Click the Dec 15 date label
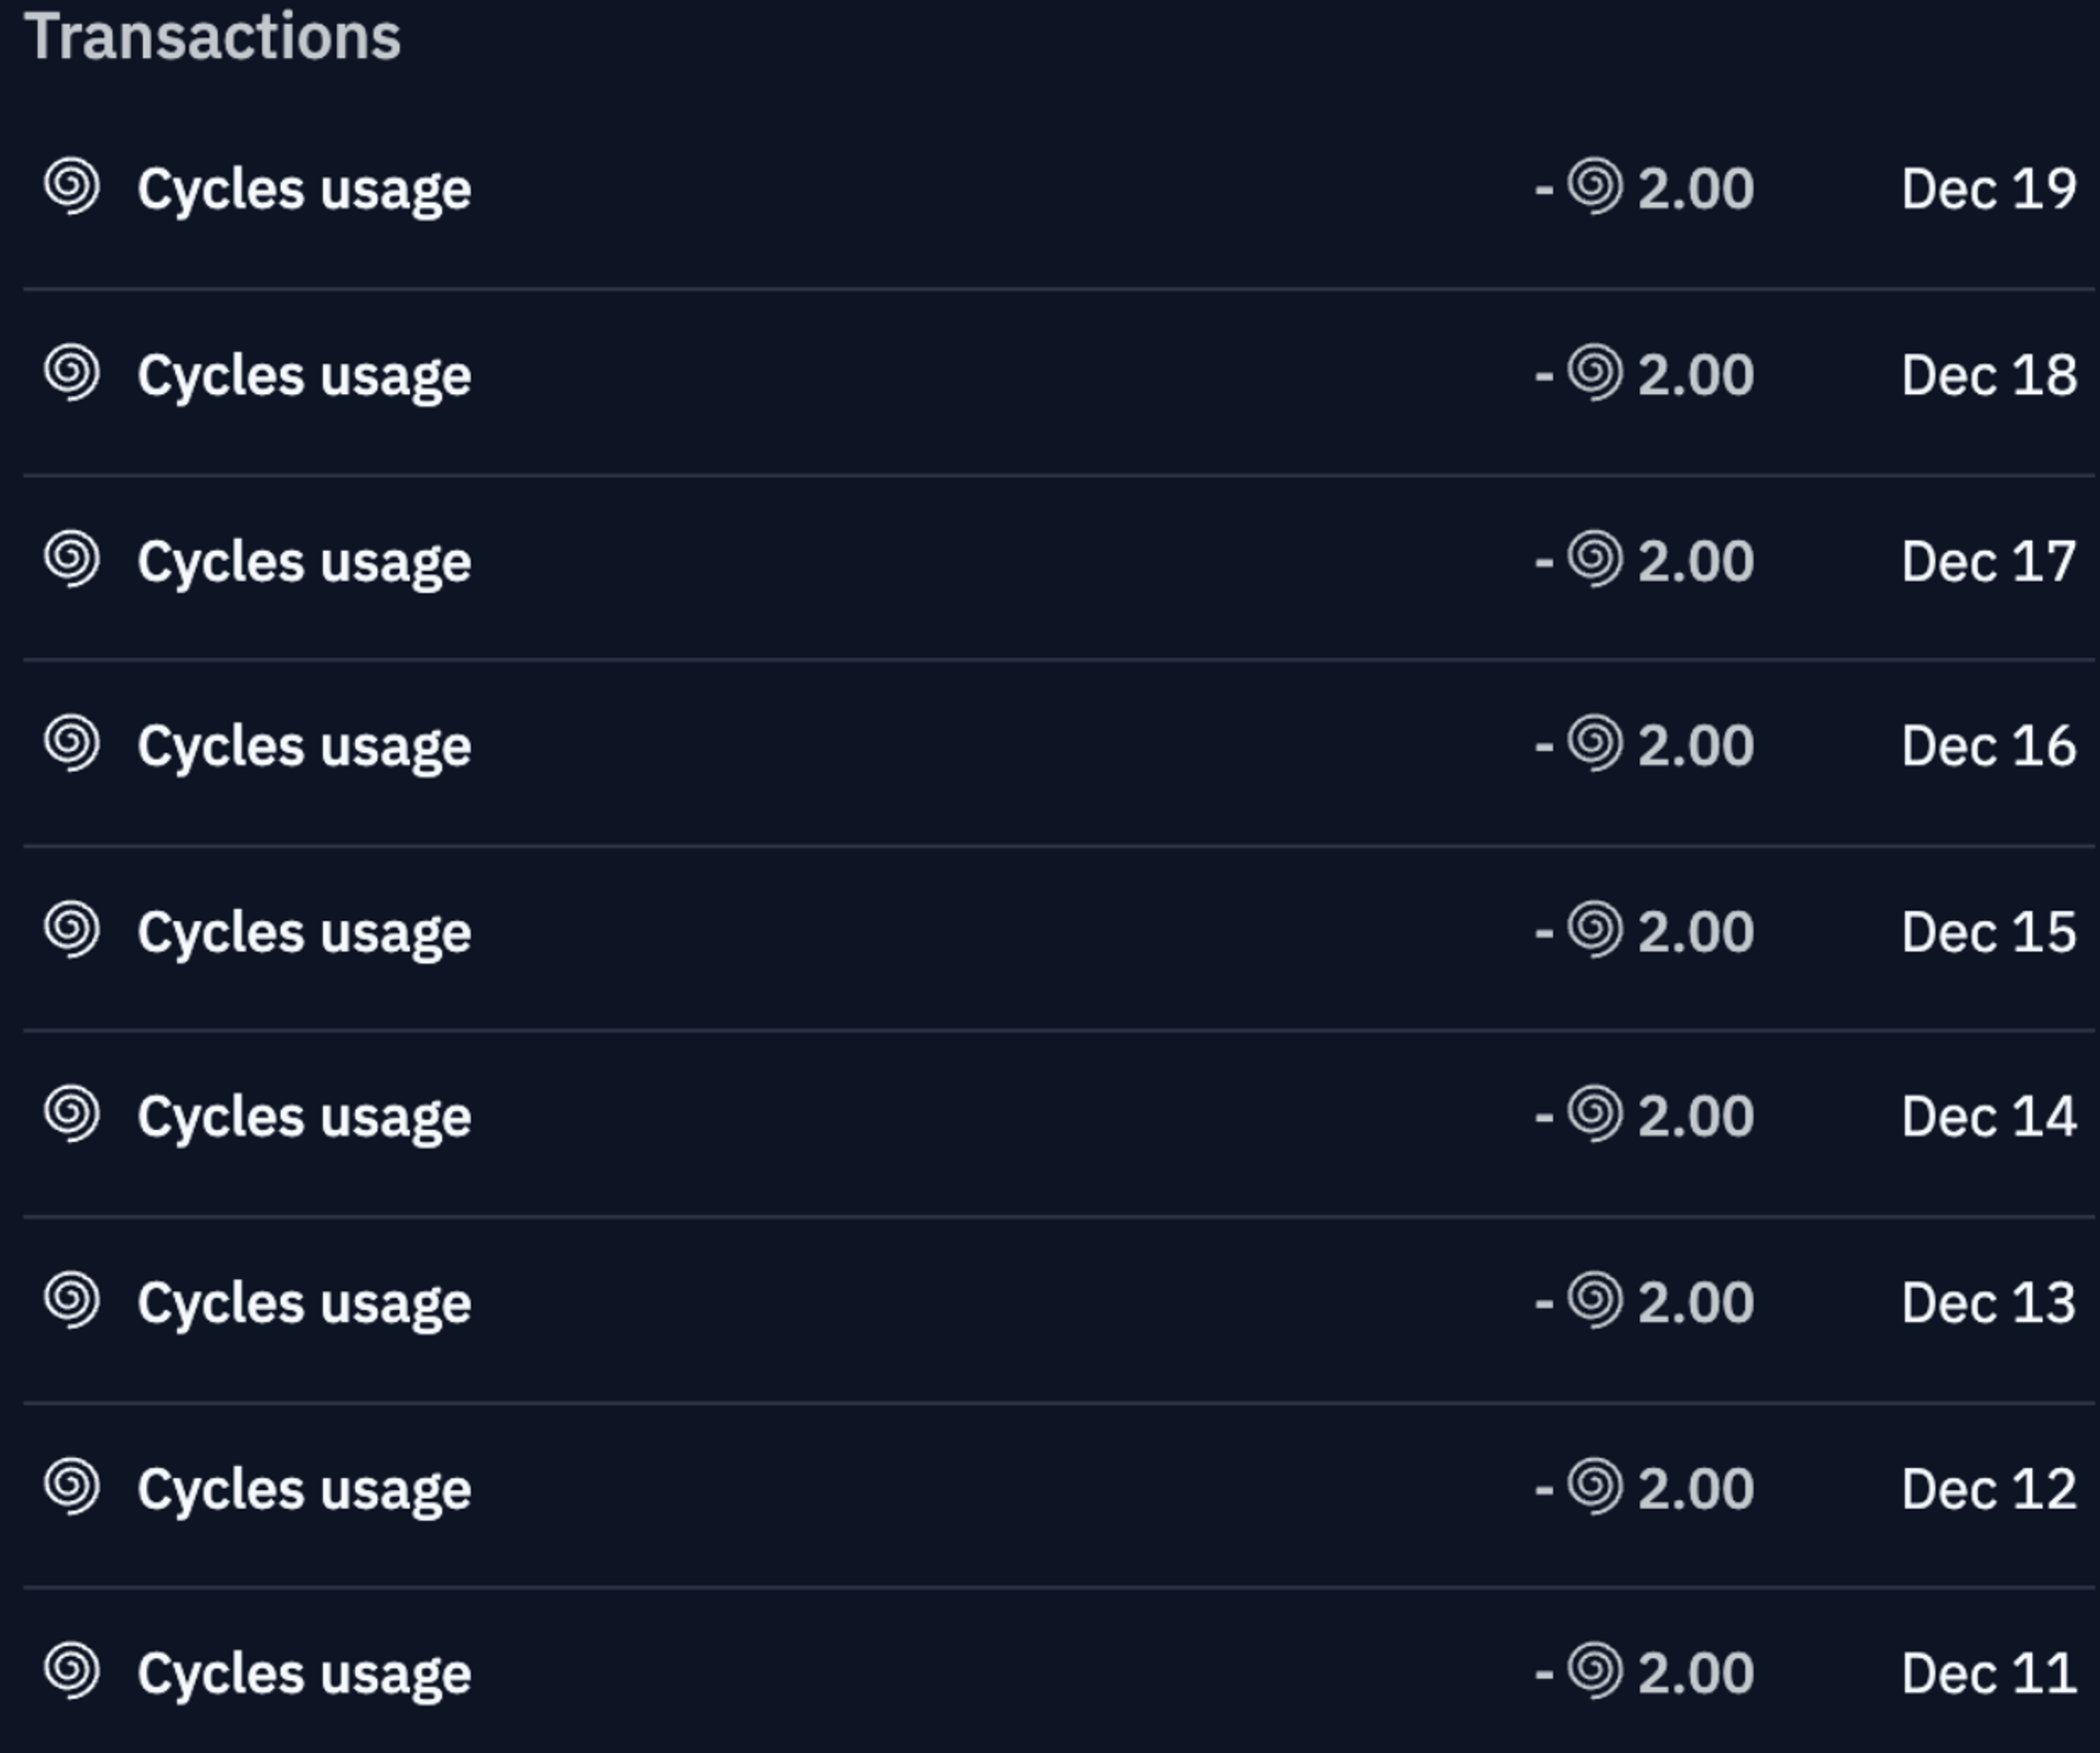This screenshot has width=2100, height=1753. click(x=1988, y=932)
